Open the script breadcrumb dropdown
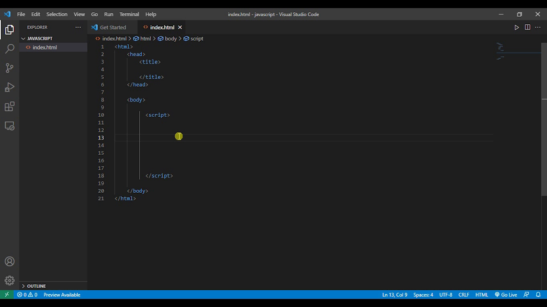Viewport: 547px width, 307px height. (x=193, y=38)
